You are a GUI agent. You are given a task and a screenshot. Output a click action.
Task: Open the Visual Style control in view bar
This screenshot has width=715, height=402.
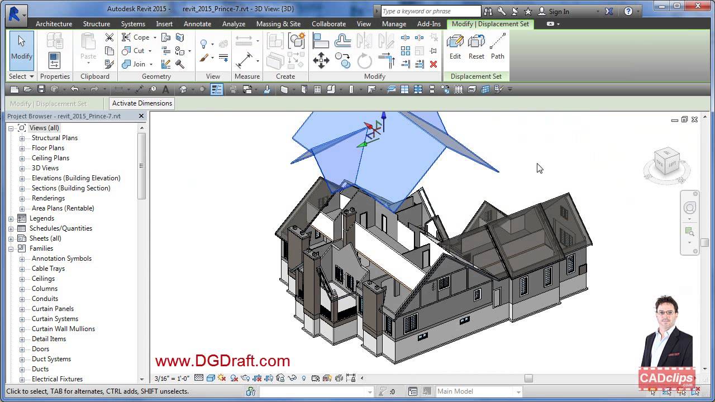click(211, 378)
